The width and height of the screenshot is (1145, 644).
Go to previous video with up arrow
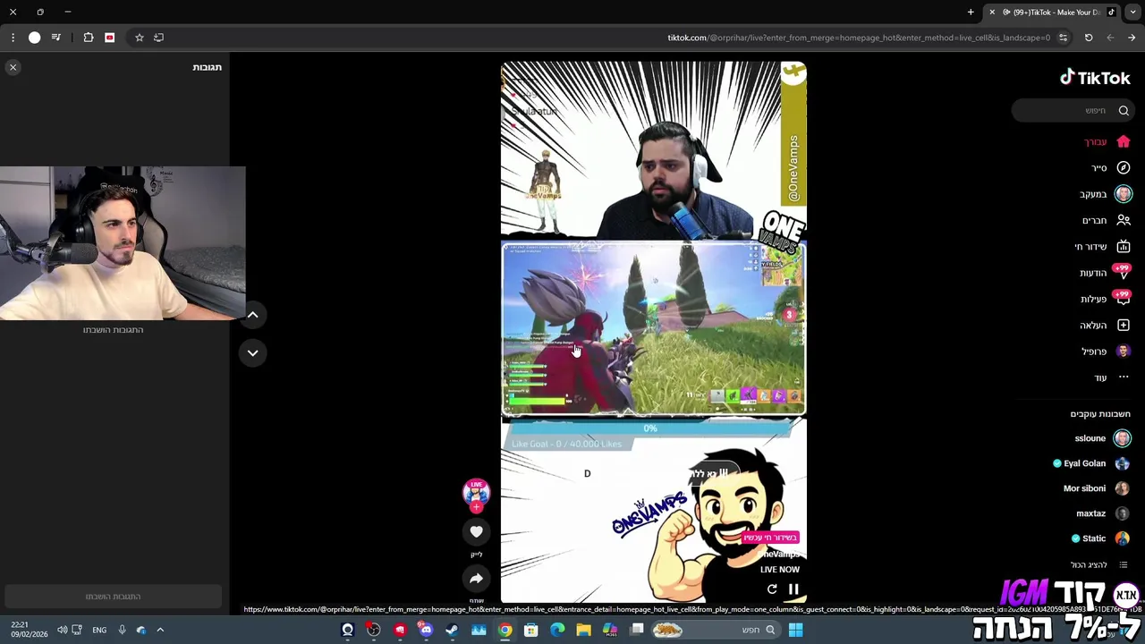pyautogui.click(x=252, y=315)
